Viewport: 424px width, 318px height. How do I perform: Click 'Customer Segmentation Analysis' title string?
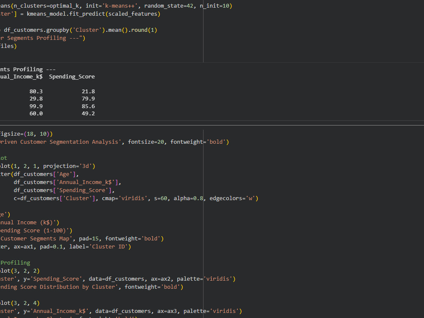click(71, 142)
